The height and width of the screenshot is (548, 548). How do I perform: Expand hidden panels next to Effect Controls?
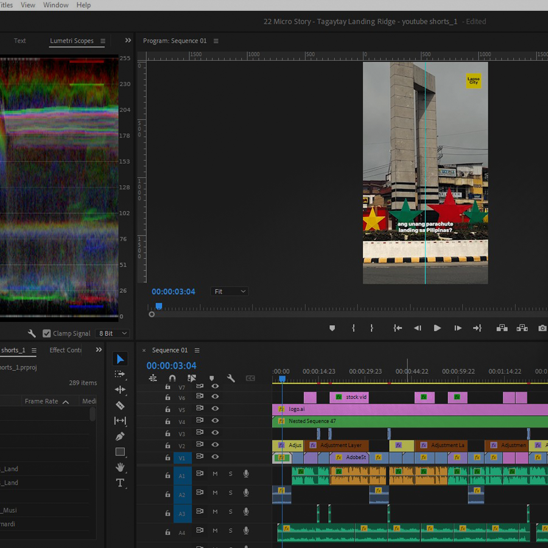pyautogui.click(x=99, y=350)
